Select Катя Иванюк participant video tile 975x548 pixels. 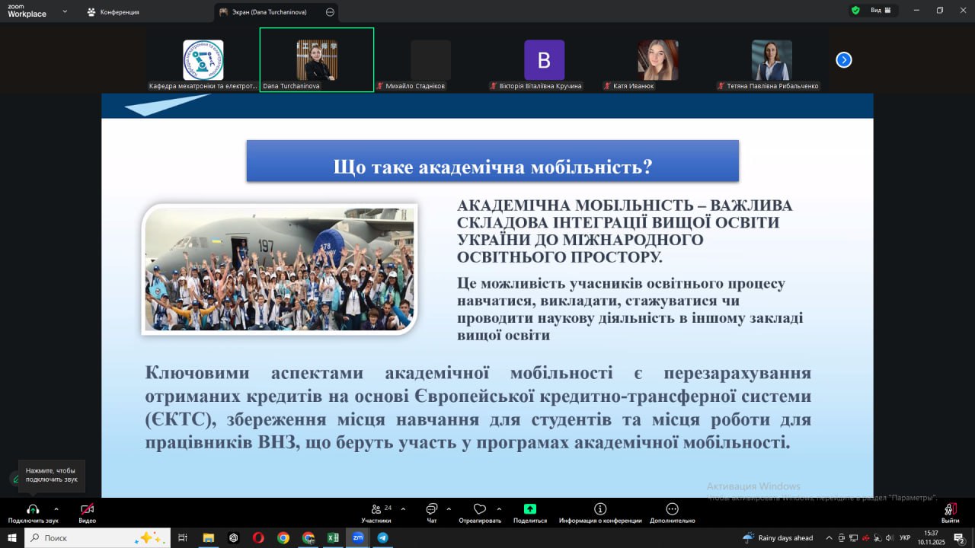[657, 61]
